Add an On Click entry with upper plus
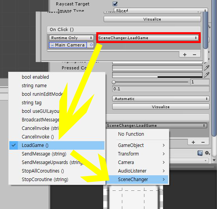Image resolution: width=217 pixels, height=209 pixels. click(x=185, y=55)
